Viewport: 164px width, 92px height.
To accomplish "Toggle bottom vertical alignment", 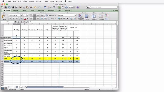I will (x=38, y=15).
